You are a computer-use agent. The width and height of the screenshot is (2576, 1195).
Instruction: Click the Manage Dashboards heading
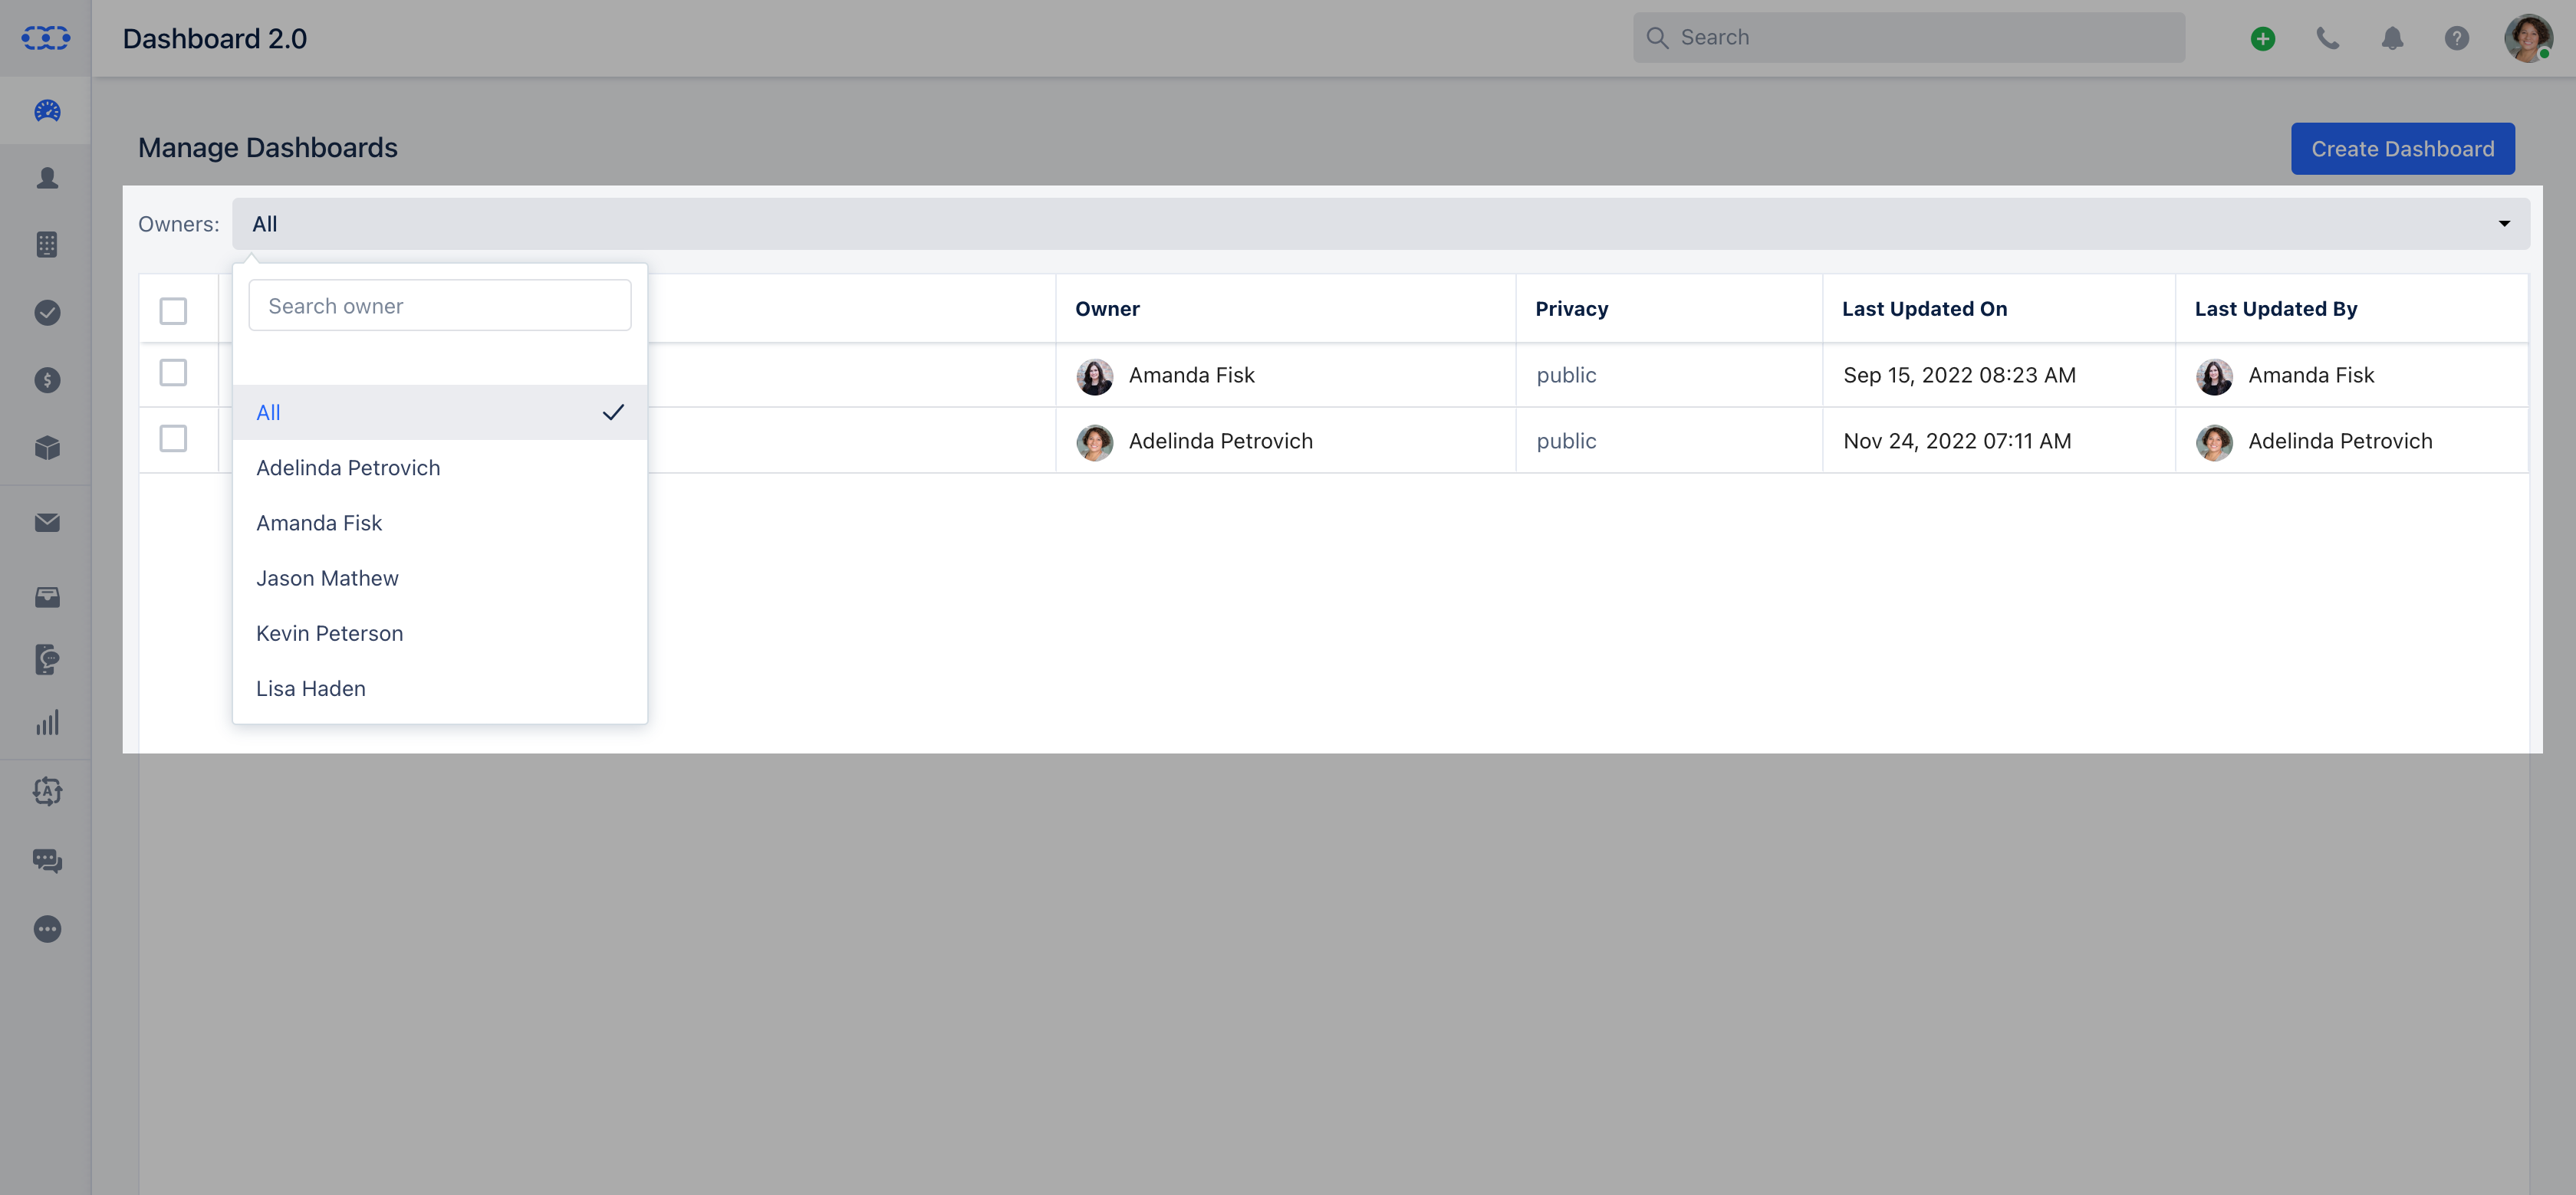268,148
